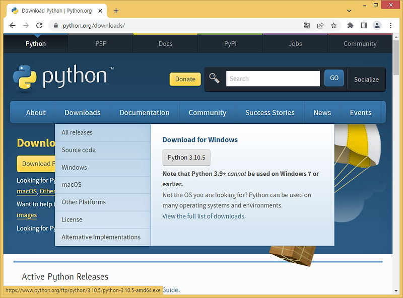Click the share page icon
The image size is (403, 298).
coord(320,26)
